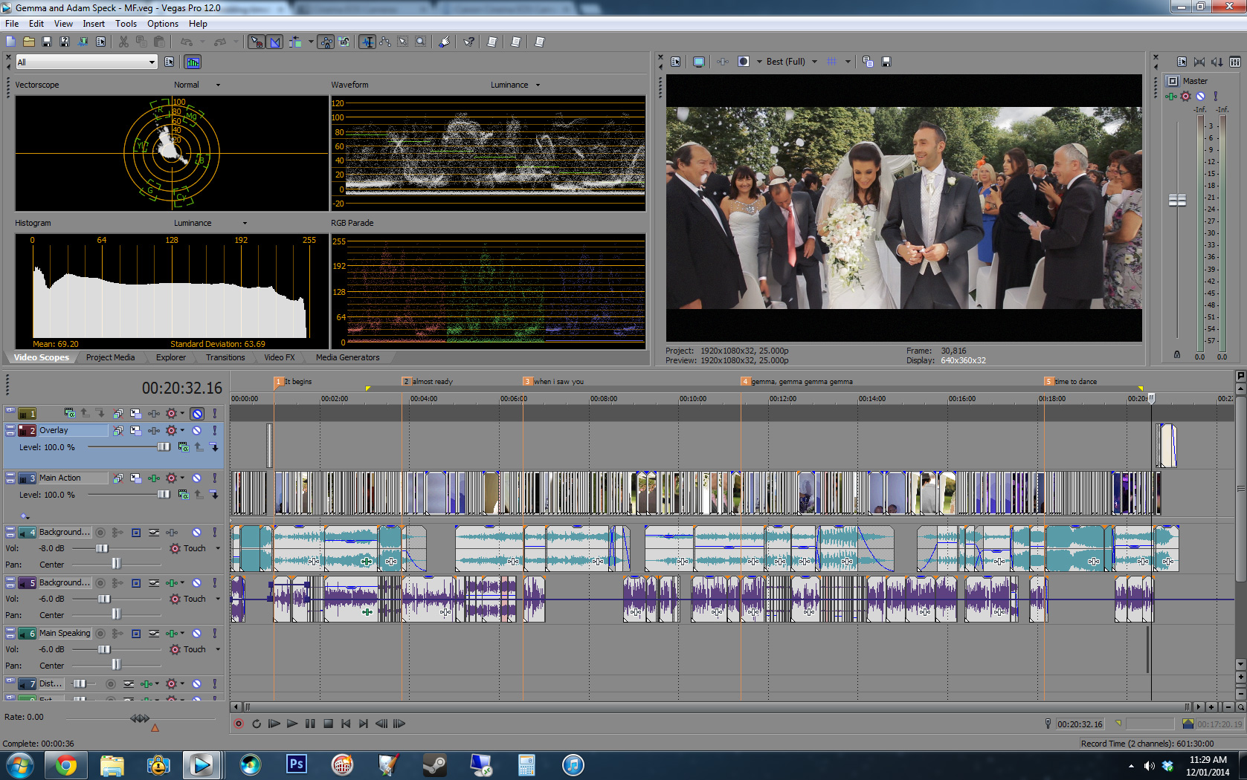Click the Go to End transport button
This screenshot has width=1247, height=780.
tap(364, 724)
